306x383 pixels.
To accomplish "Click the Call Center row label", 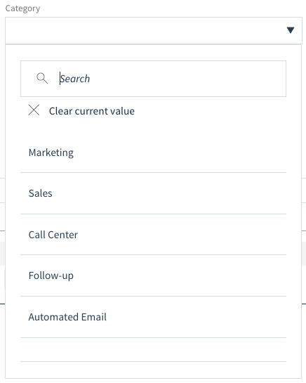I will (x=53, y=235).
